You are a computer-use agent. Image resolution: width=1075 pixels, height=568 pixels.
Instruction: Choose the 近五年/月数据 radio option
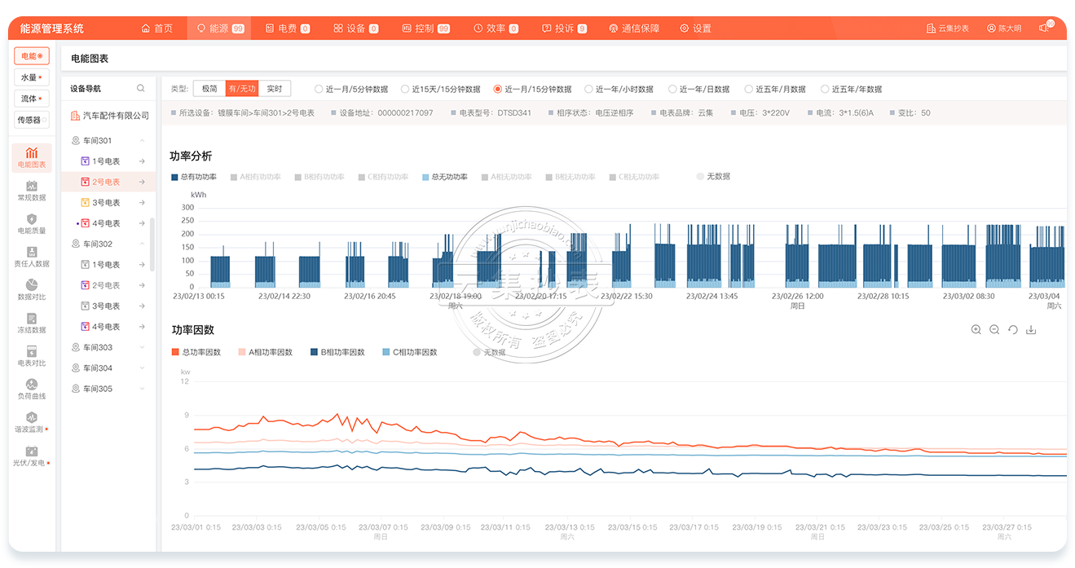tap(749, 90)
